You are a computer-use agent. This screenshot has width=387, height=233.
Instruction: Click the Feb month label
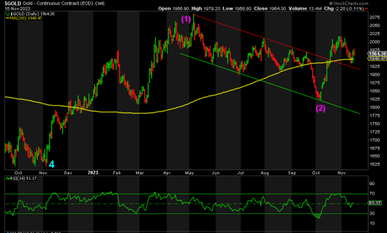117,173
